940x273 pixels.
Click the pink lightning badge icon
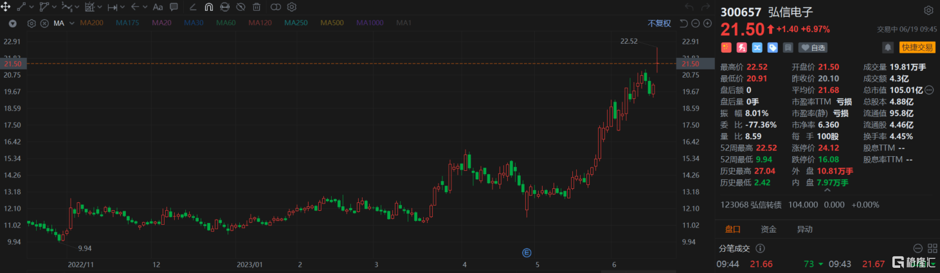(741, 48)
